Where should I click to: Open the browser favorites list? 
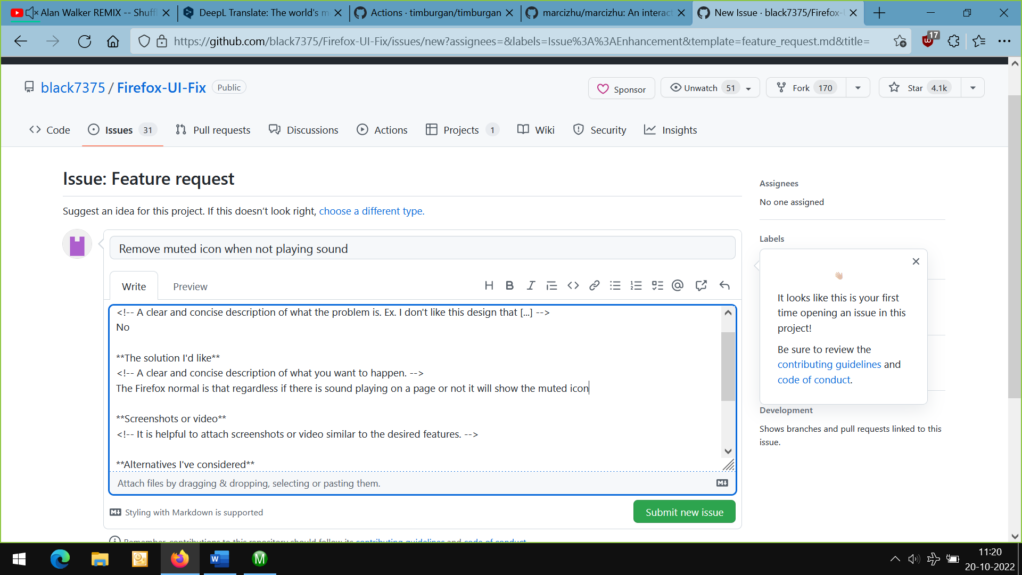point(979,42)
